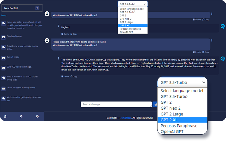The width and height of the screenshot is (226, 141).
Task: Open the 'Sunset image' chat in sidebar
Action: point(13,57)
